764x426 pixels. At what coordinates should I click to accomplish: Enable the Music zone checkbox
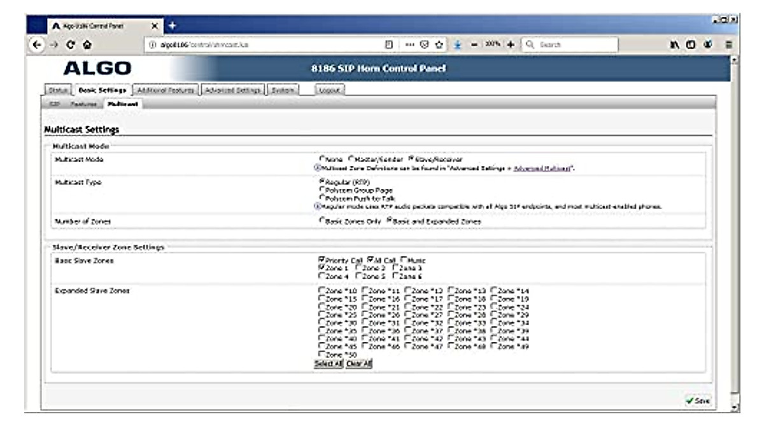pos(404,261)
